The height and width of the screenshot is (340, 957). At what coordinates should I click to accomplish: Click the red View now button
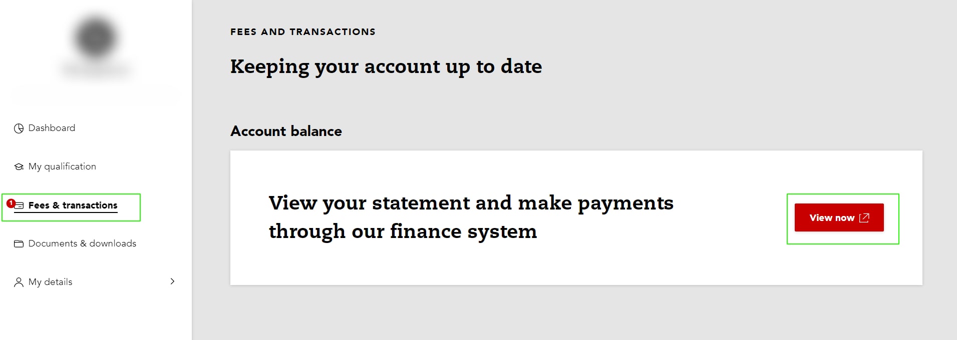(839, 217)
